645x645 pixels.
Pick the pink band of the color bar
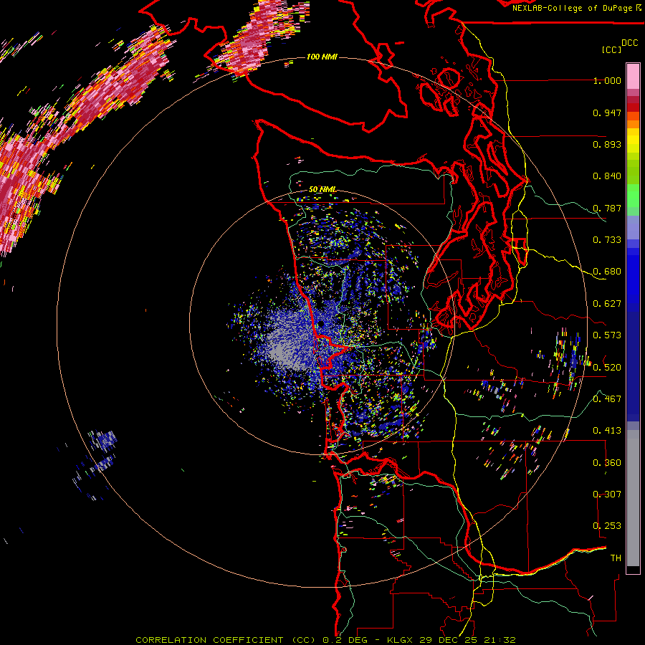[633, 76]
